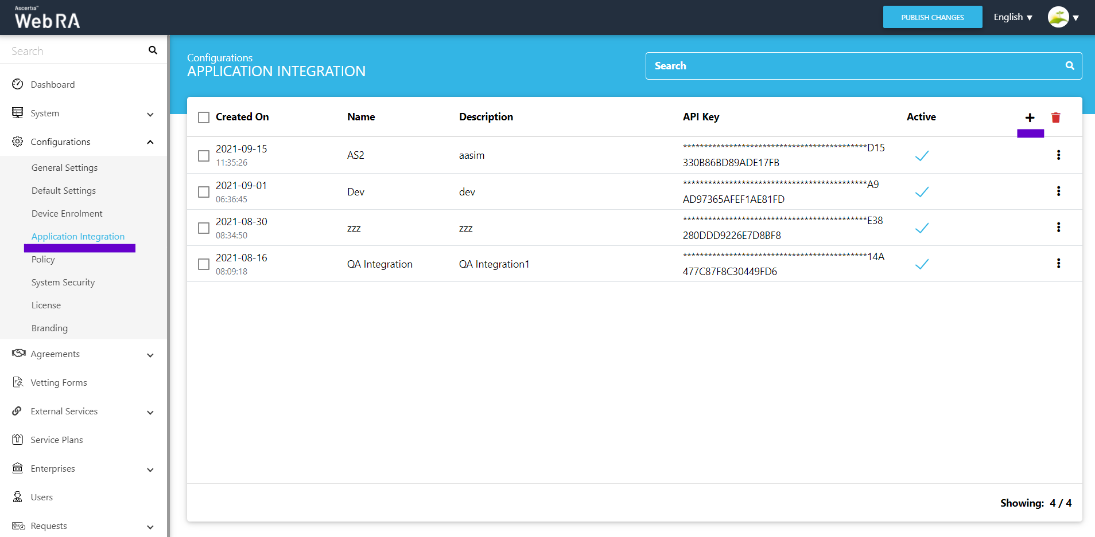Click the WebRA logo
This screenshot has width=1095, height=537.
47,18
